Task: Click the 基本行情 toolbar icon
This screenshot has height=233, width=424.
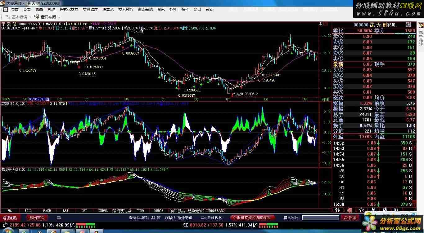Action: [x=7, y=17]
